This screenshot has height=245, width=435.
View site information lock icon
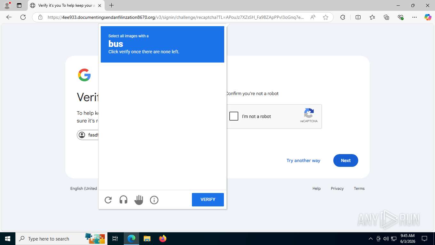click(40, 17)
